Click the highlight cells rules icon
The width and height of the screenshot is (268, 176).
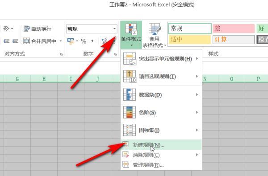(130, 59)
